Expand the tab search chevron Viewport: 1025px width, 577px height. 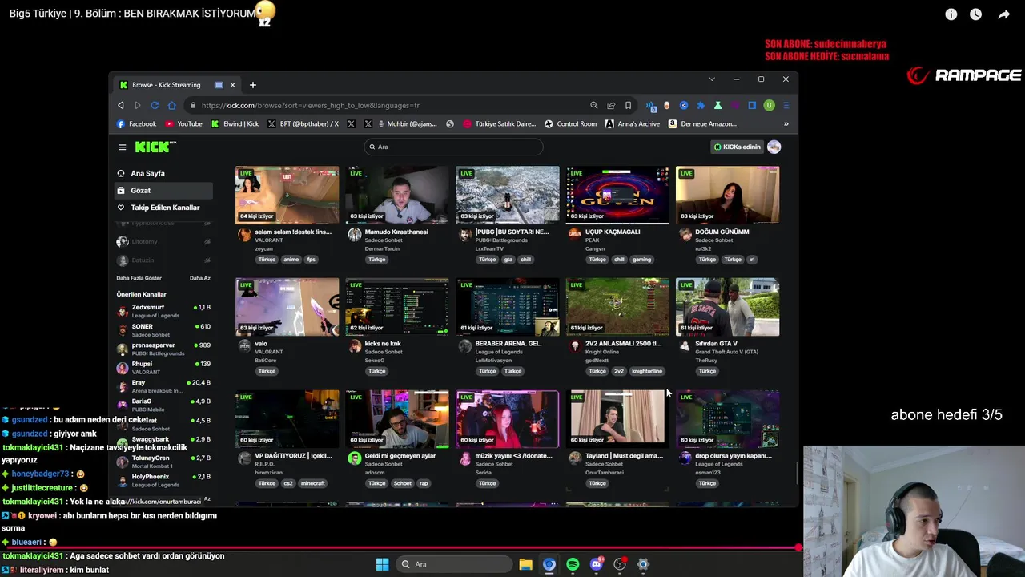pos(711,79)
